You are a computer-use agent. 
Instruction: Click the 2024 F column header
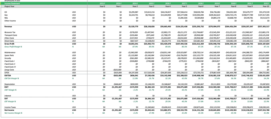pos(135,3)
